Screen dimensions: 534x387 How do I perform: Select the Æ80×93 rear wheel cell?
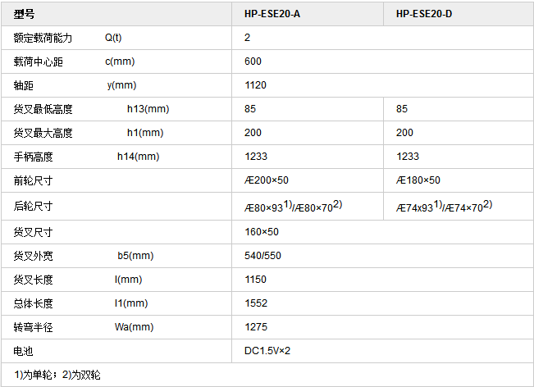pos(293,207)
